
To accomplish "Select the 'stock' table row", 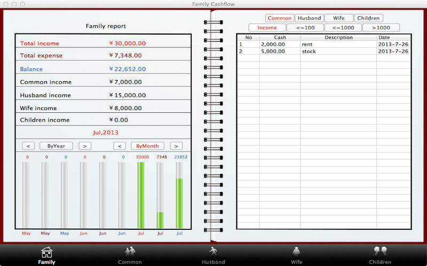I will 324,51.
